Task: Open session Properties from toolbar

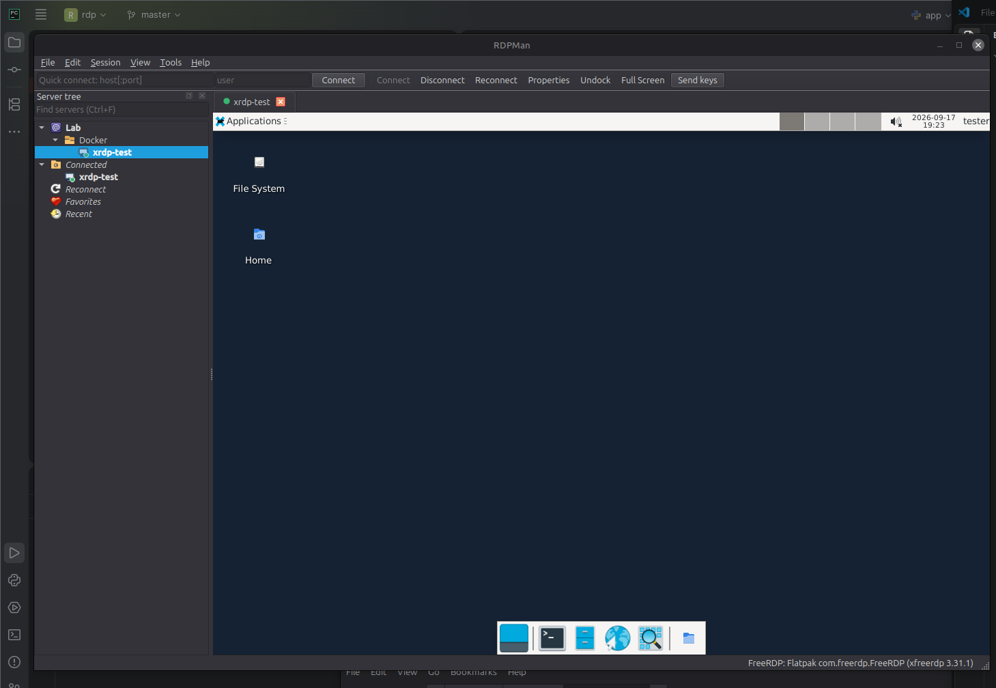Action: [549, 80]
